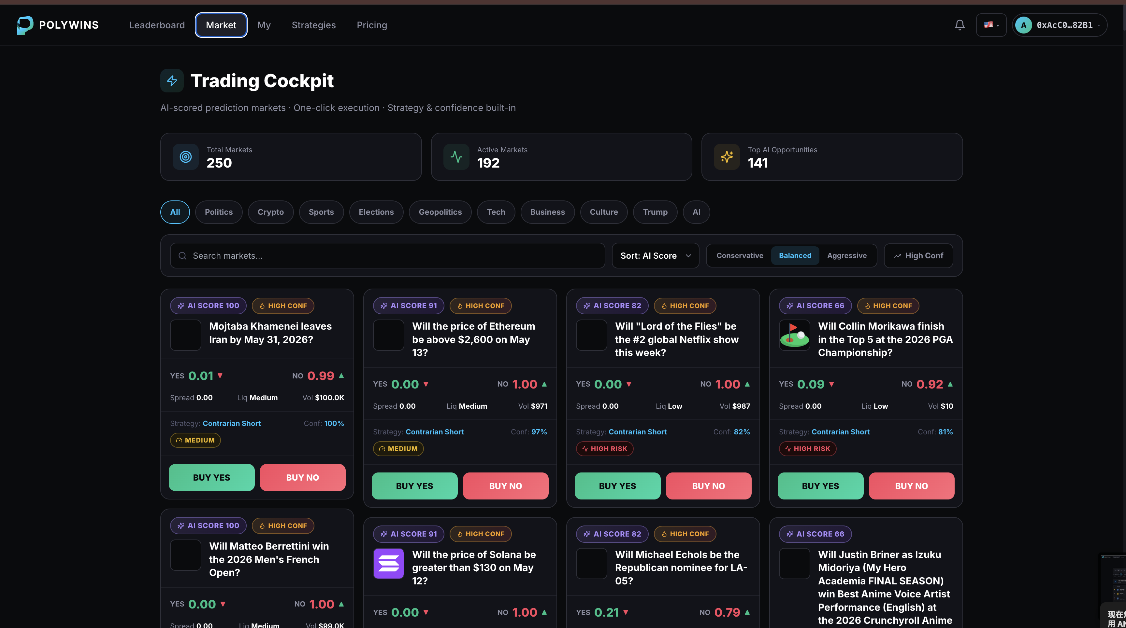The height and width of the screenshot is (628, 1126).
Task: Open the Market tab
Action: coord(221,25)
